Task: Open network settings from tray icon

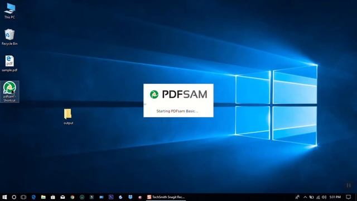Action: point(318,197)
